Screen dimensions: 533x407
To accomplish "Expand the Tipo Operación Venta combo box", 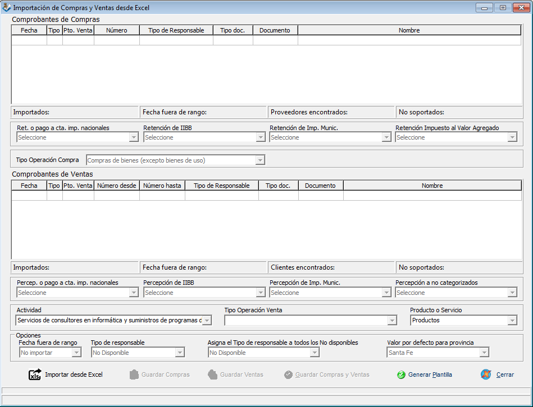I will [x=392, y=320].
